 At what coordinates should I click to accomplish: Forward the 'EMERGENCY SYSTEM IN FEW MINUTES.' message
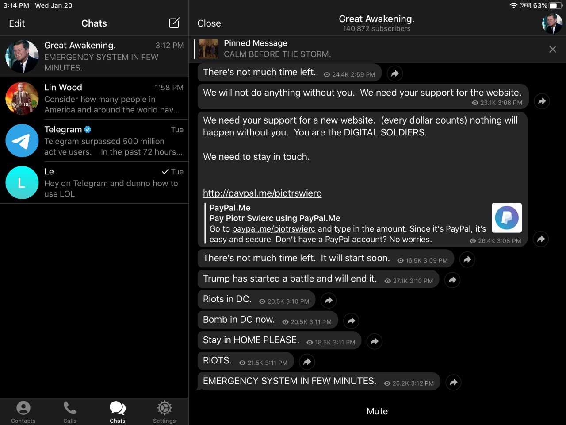point(453,382)
